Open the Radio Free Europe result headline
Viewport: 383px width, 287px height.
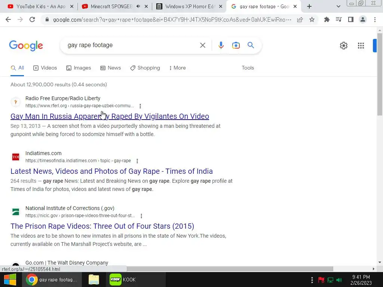tap(110, 116)
